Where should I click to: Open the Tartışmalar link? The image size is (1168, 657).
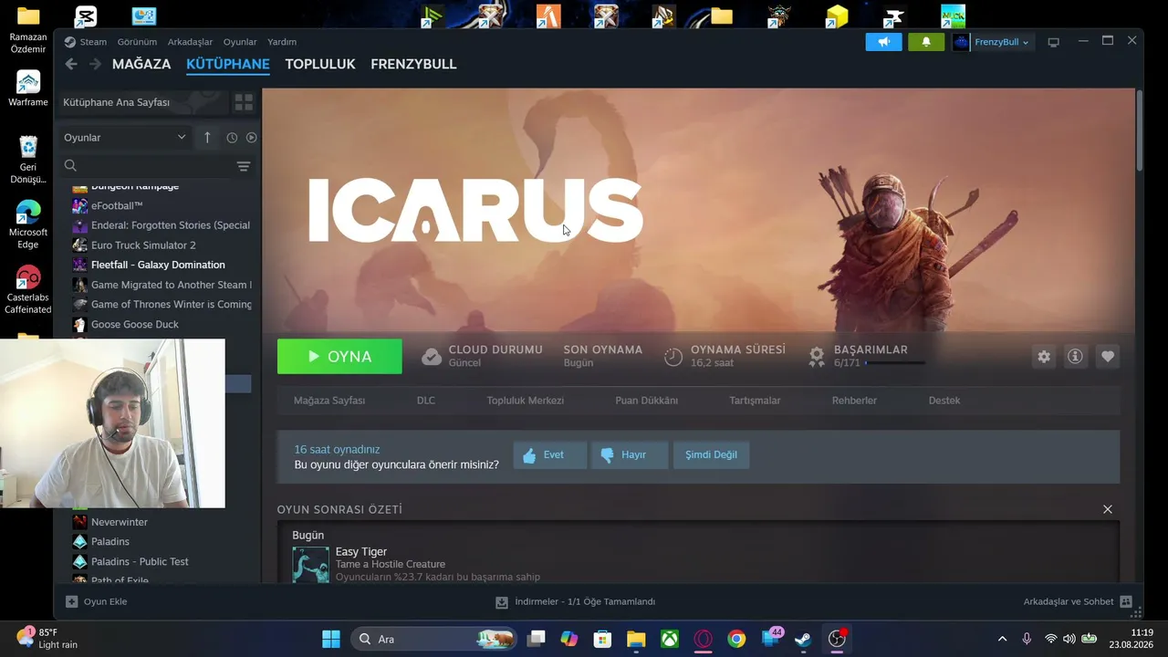coord(755,401)
